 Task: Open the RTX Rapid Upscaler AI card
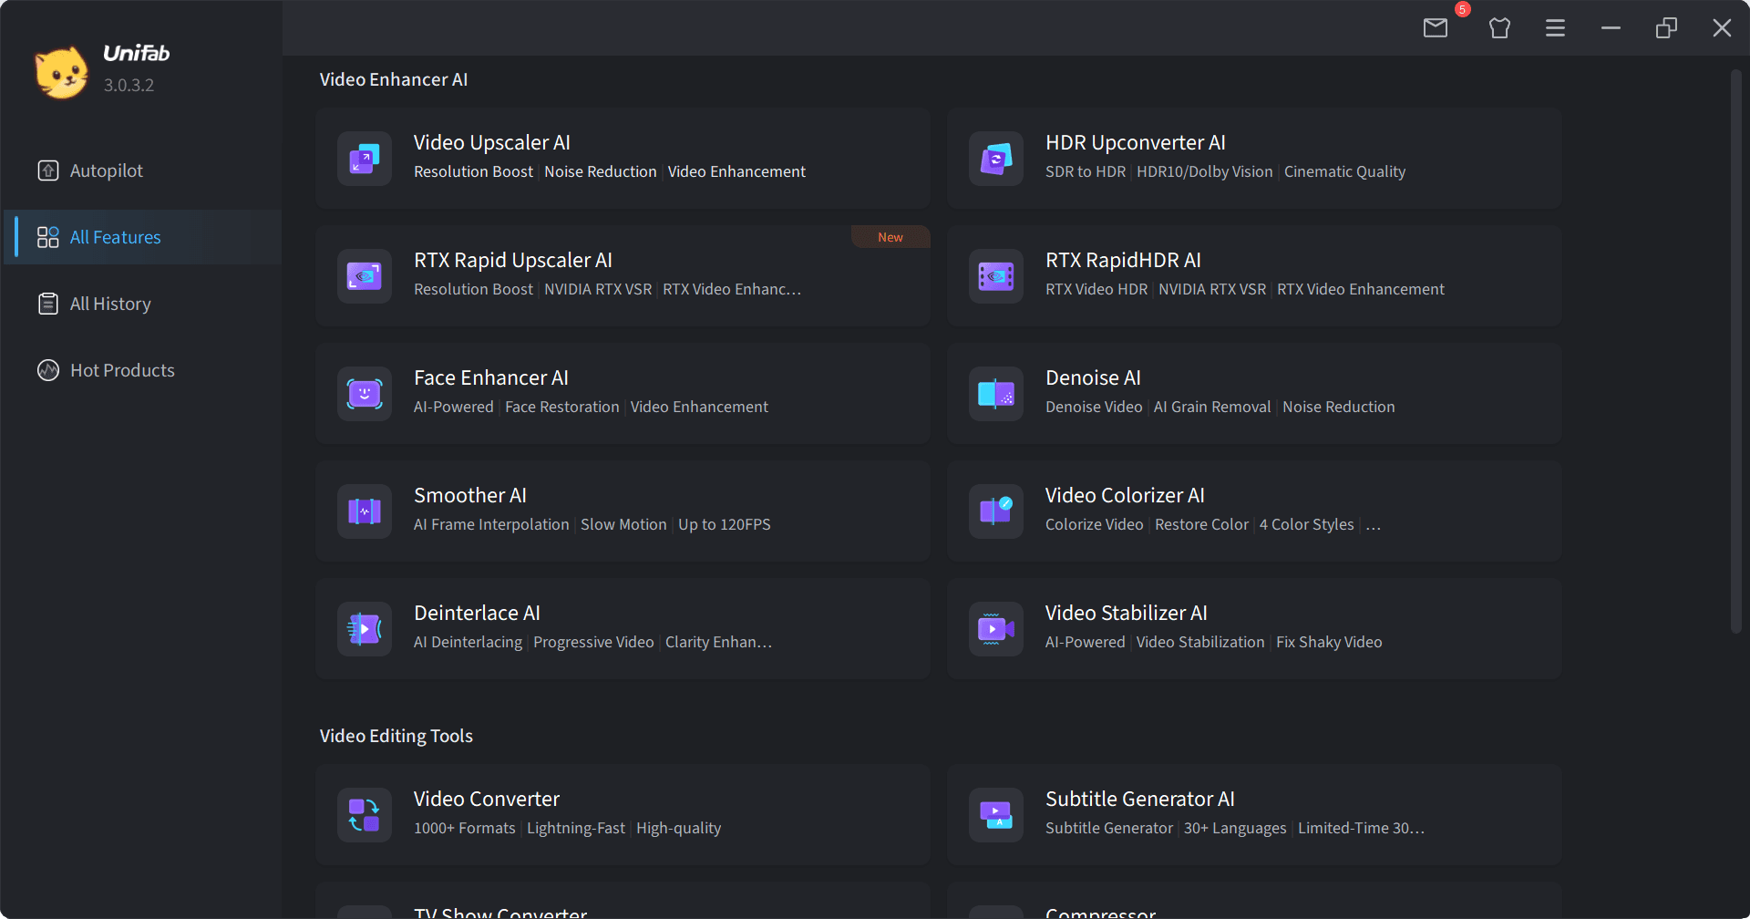[x=623, y=275]
